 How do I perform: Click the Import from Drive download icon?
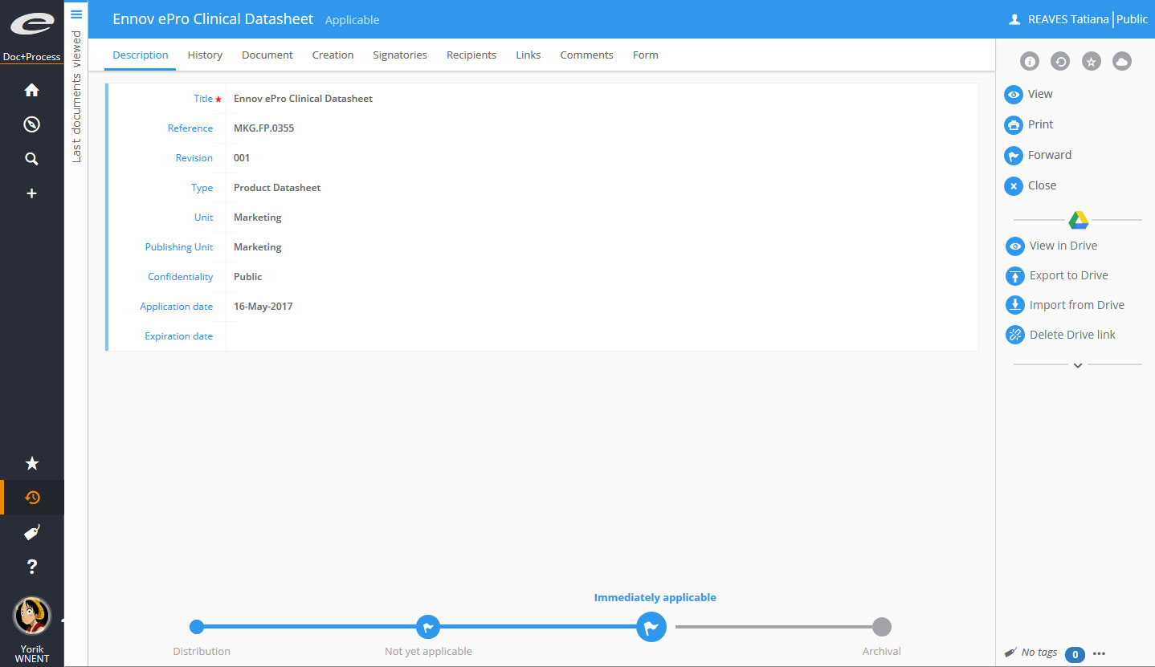coord(1015,306)
